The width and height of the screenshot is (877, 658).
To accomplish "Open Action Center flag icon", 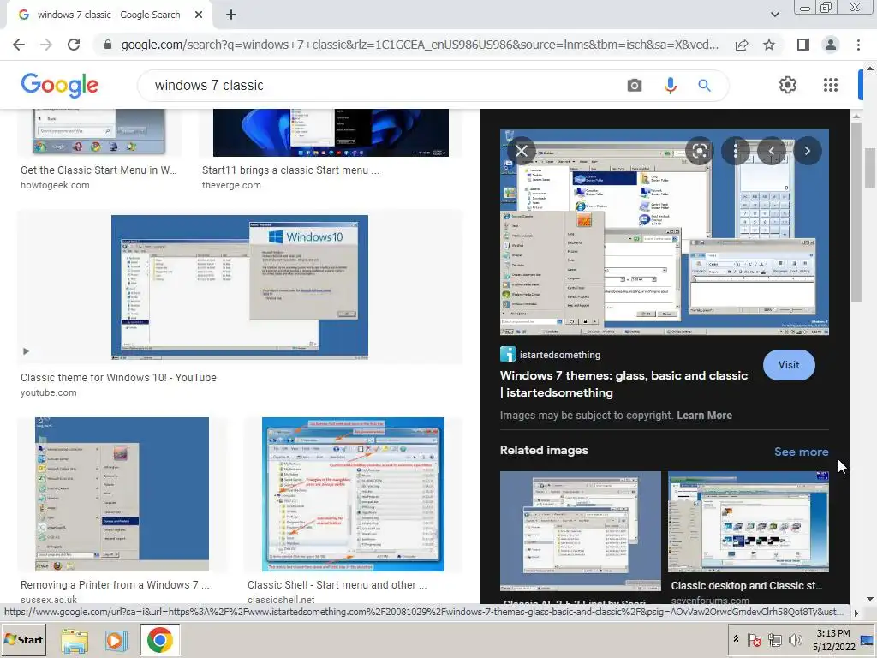I will click(x=754, y=639).
